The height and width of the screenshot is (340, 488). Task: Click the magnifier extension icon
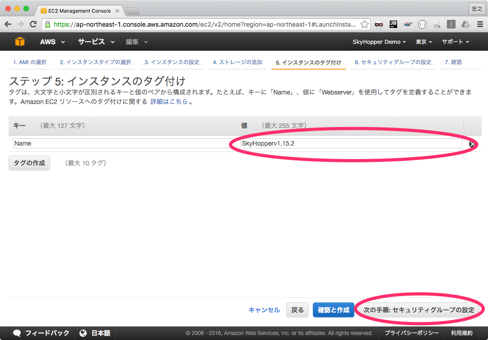tap(437, 24)
